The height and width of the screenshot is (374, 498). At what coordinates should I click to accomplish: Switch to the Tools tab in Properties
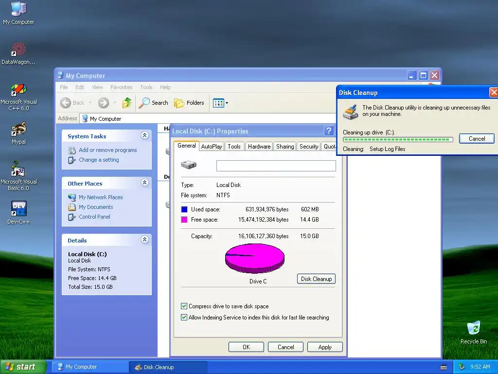click(234, 147)
